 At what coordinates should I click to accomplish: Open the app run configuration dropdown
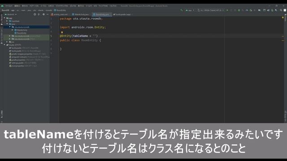point(190,10)
